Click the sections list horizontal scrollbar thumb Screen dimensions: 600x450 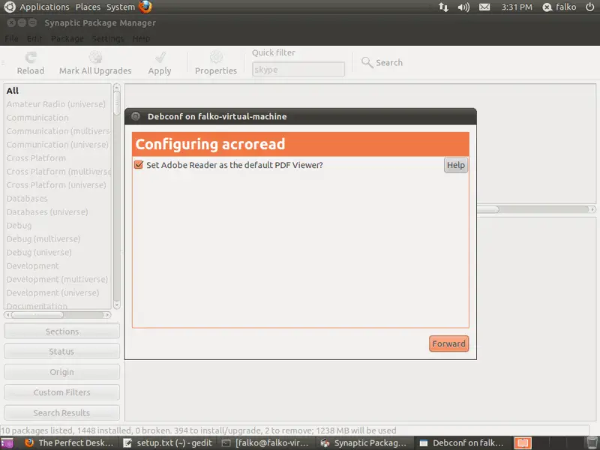(x=37, y=315)
